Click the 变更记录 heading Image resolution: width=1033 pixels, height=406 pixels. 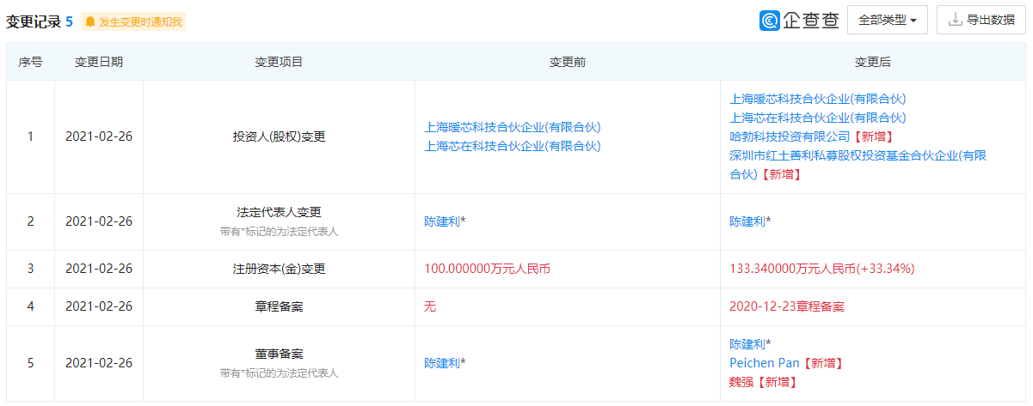[x=34, y=21]
